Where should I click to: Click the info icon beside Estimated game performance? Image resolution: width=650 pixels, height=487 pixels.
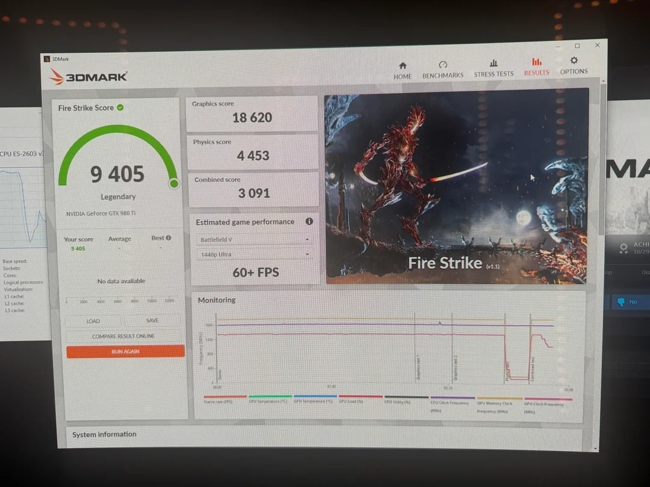click(309, 221)
